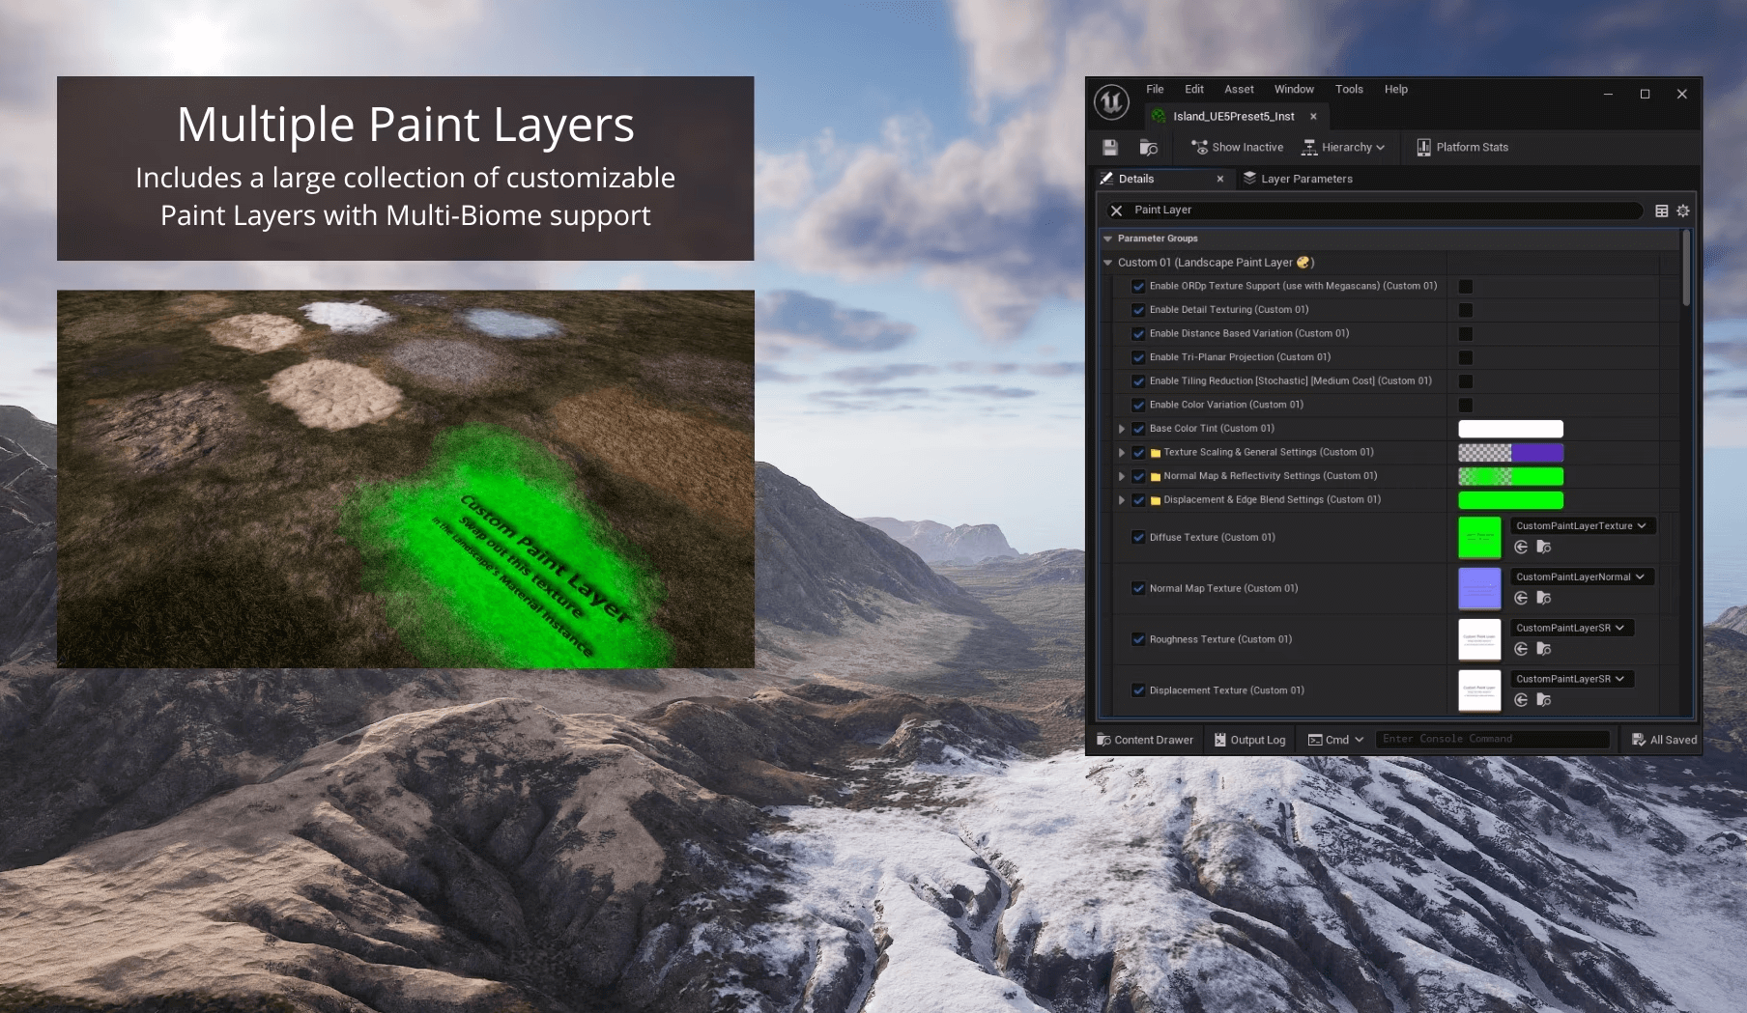Open the Content Drawer
The height and width of the screenshot is (1013, 1747).
1145,739
